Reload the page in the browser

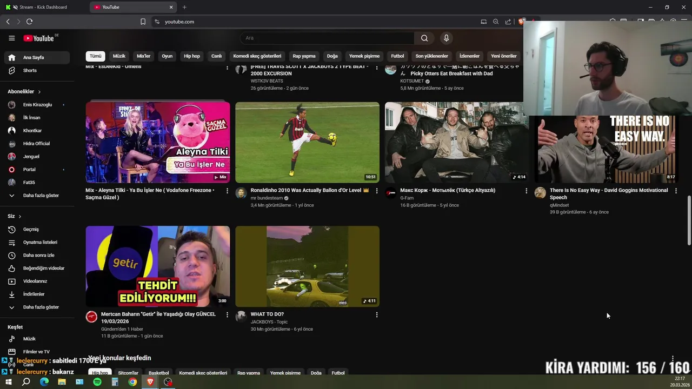29,22
